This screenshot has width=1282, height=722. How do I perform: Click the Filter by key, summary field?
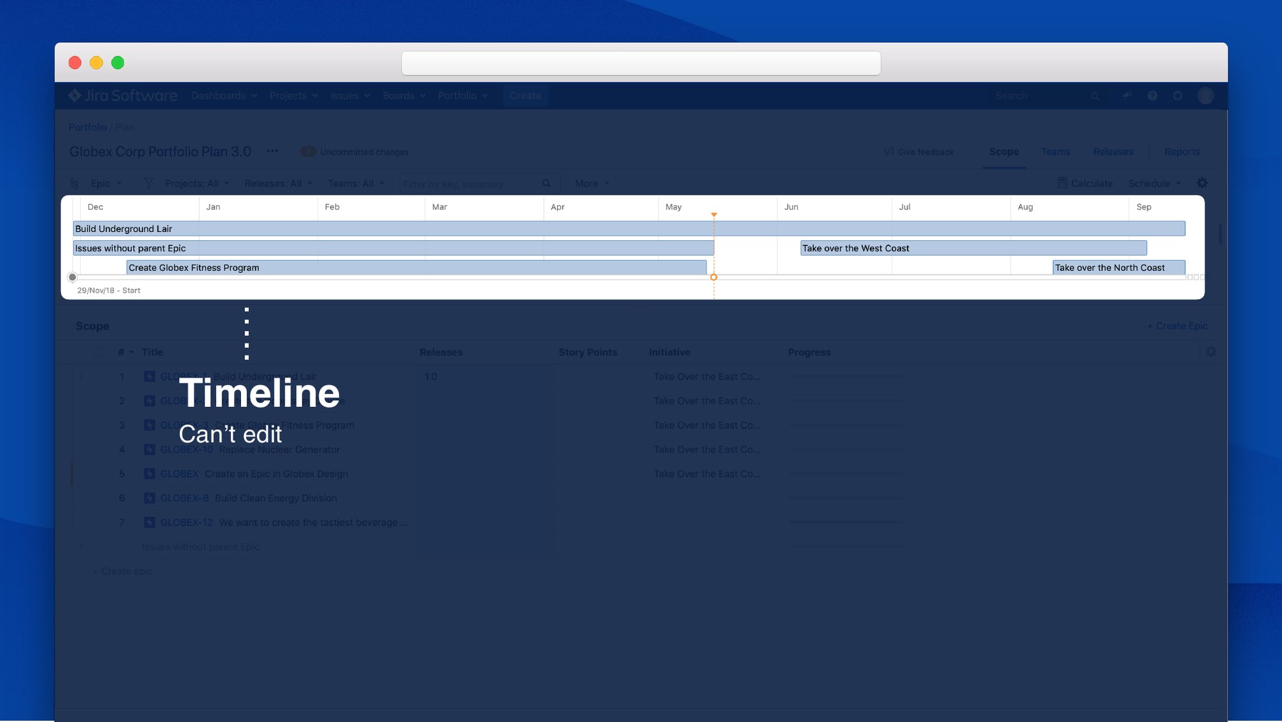(x=479, y=184)
